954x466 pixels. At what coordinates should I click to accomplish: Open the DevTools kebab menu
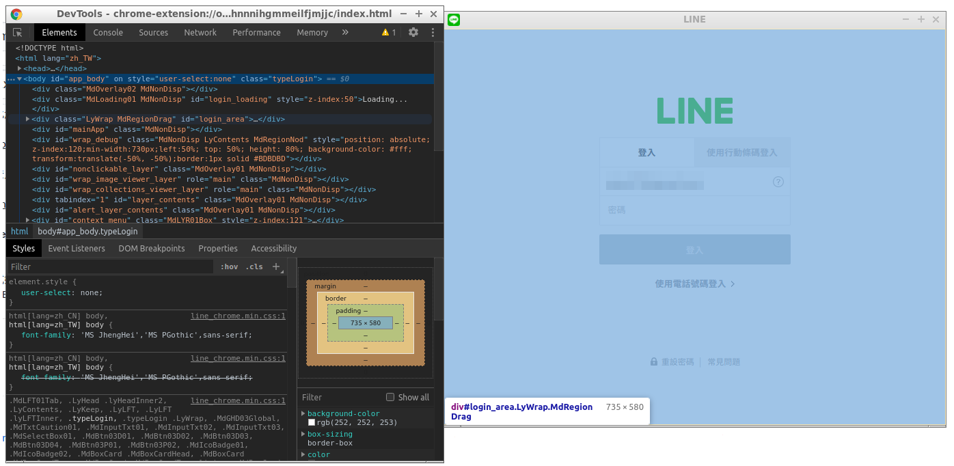point(433,32)
